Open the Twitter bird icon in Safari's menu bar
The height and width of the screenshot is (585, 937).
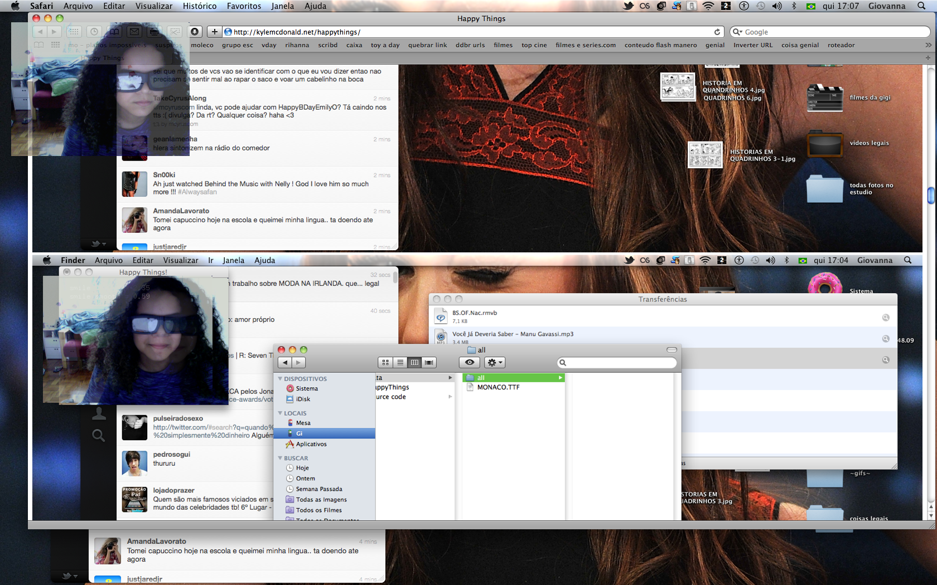click(x=629, y=6)
